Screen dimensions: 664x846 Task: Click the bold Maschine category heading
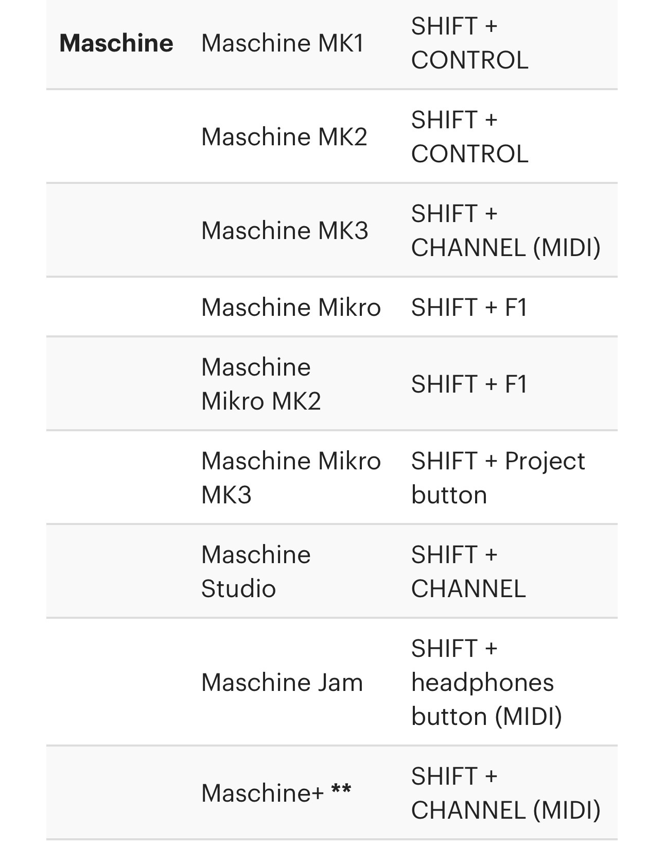pyautogui.click(x=116, y=43)
